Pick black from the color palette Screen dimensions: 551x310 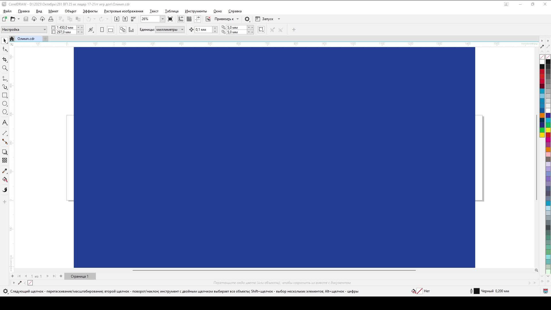(x=542, y=67)
